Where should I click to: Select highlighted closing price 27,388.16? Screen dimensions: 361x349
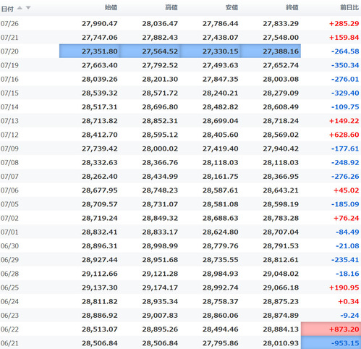[271, 51]
